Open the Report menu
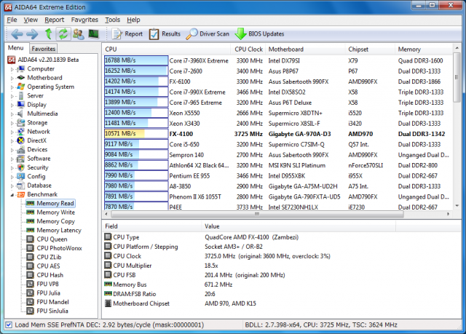 tap(55, 20)
